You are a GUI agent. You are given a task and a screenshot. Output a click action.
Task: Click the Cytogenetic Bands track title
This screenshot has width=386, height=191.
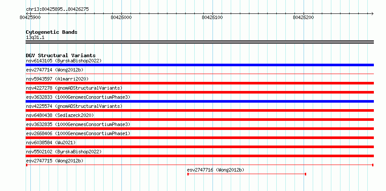pyautogui.click(x=52, y=32)
